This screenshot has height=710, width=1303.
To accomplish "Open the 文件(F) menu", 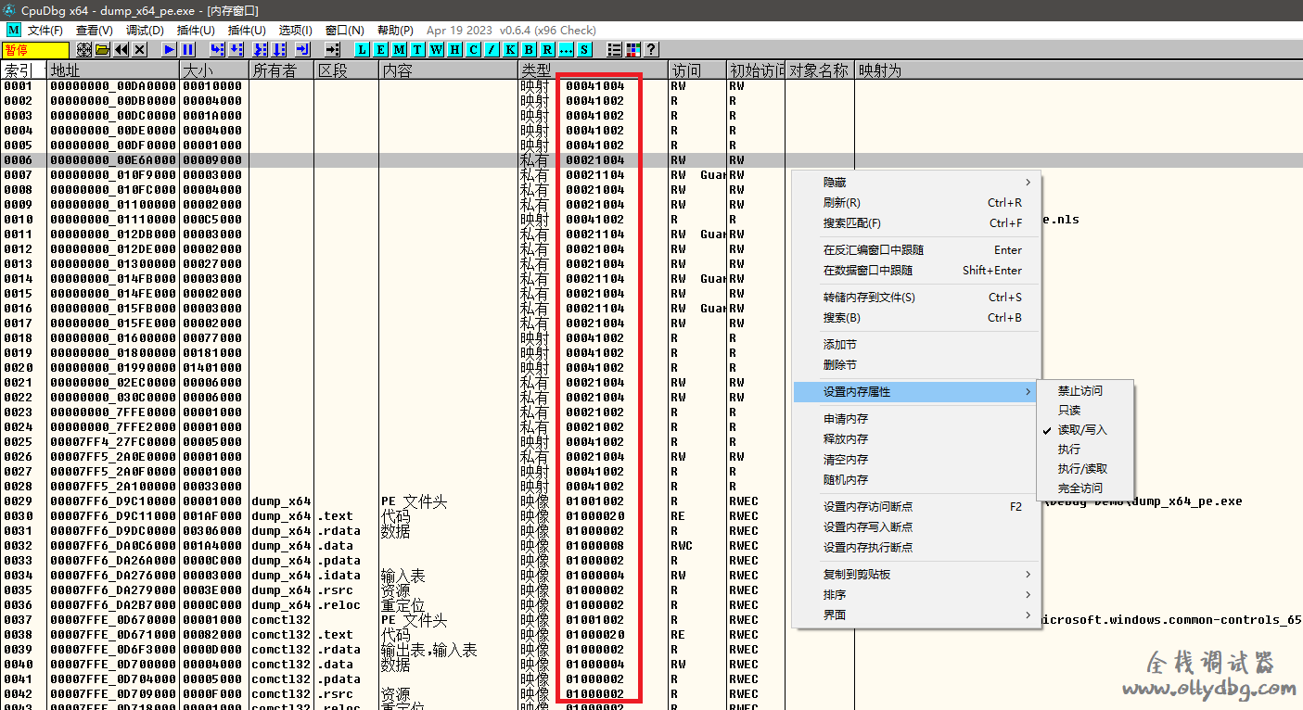I will click(45, 31).
